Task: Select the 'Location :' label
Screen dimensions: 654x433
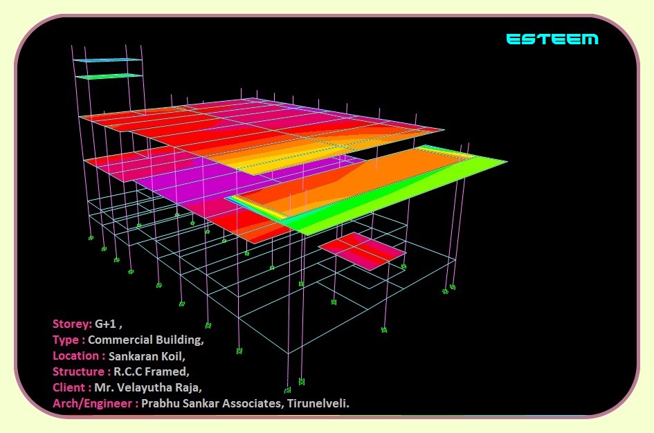Action: click(x=79, y=356)
